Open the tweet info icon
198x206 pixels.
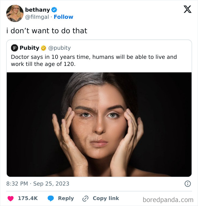click(x=188, y=184)
